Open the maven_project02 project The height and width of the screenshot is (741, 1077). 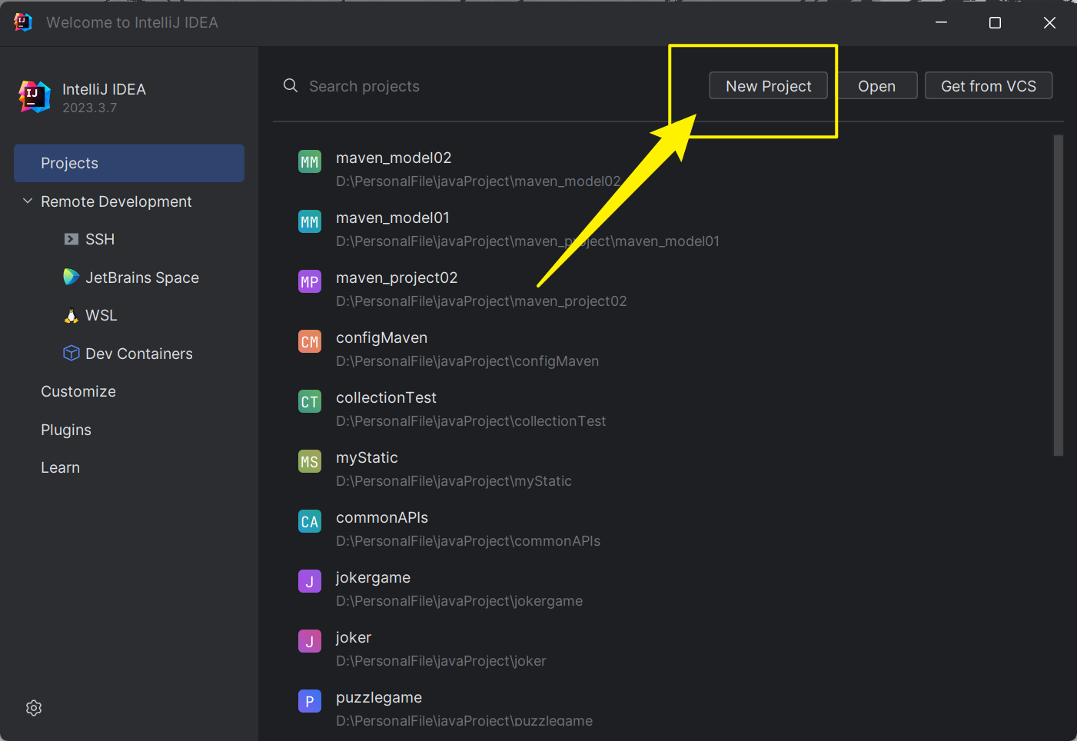397,277
